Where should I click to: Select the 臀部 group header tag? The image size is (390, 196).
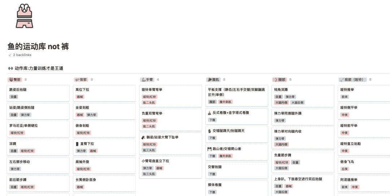[15, 80]
